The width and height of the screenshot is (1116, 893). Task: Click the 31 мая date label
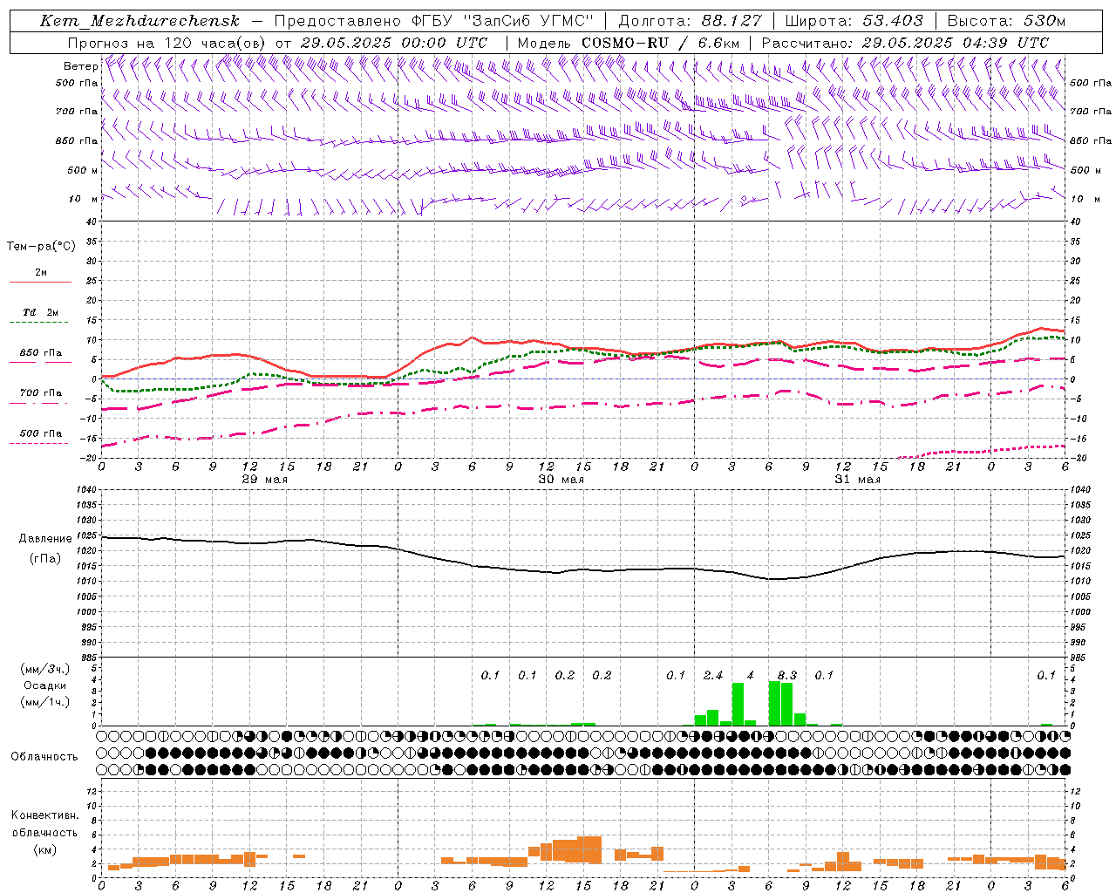click(857, 480)
